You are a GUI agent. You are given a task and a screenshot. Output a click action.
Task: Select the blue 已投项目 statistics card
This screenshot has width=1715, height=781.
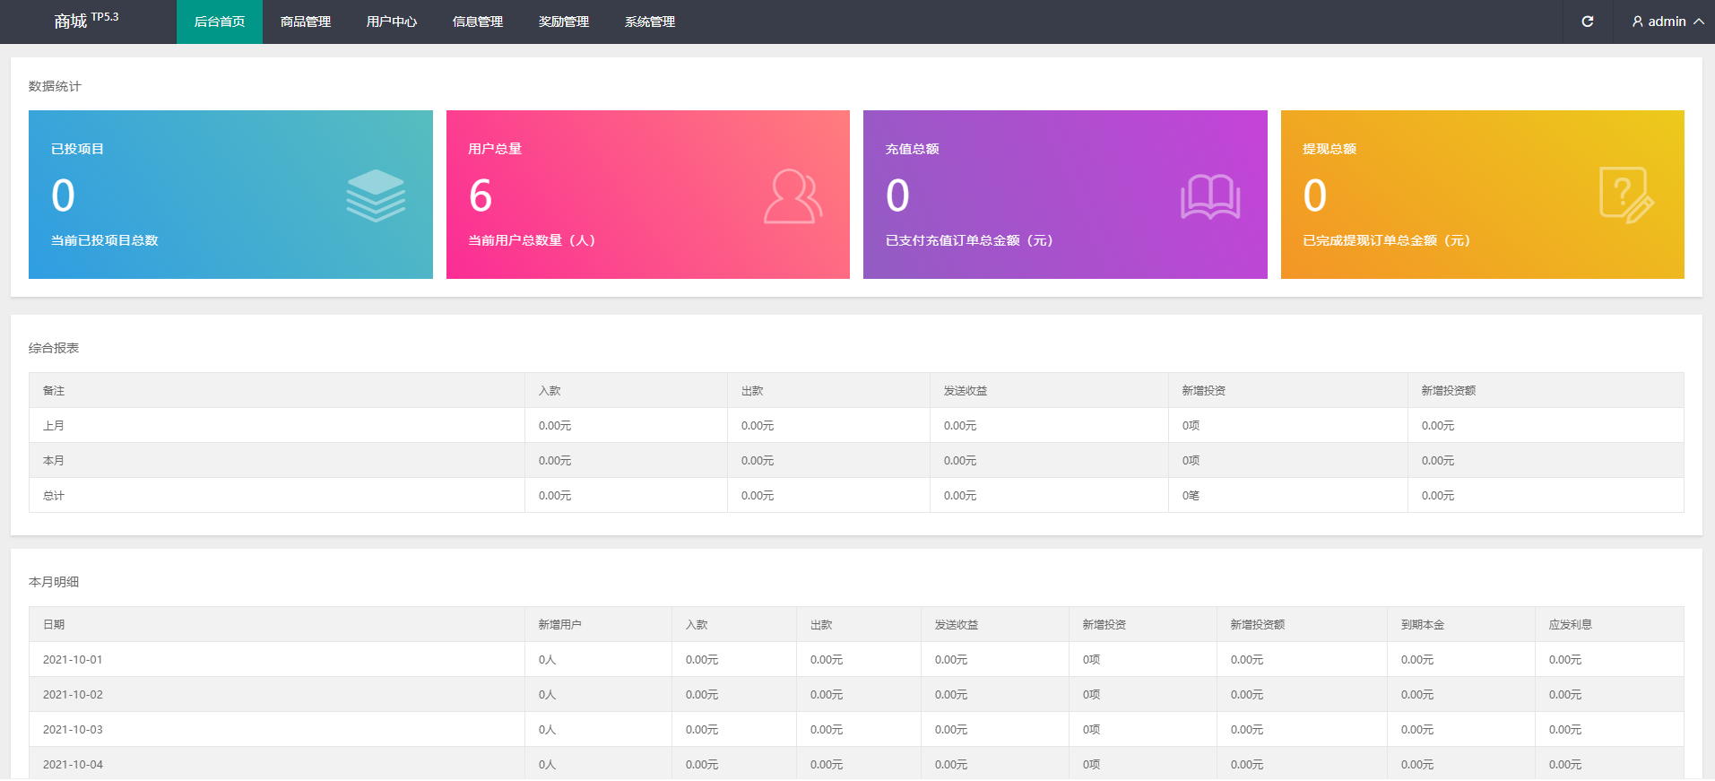(x=230, y=195)
